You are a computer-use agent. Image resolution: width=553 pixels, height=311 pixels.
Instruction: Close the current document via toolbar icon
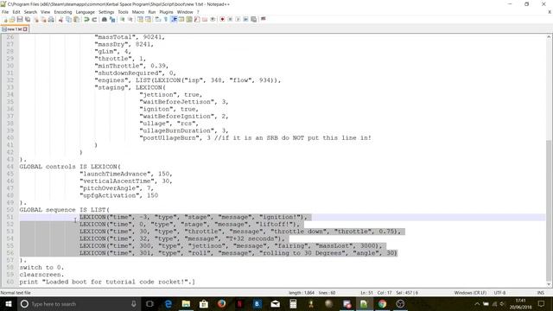coord(36,19)
